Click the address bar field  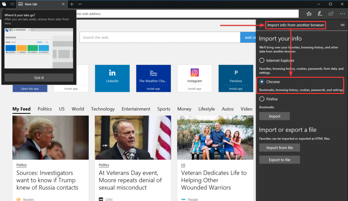click(188, 14)
